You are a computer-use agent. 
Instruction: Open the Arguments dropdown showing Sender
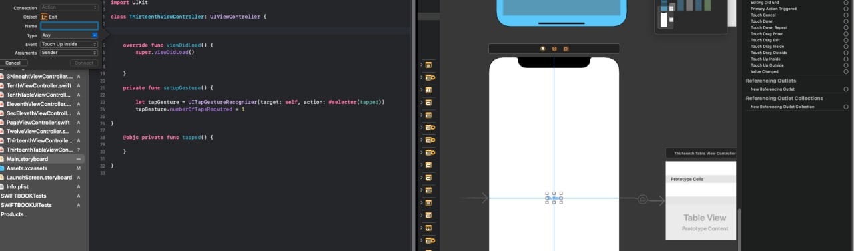click(69, 53)
